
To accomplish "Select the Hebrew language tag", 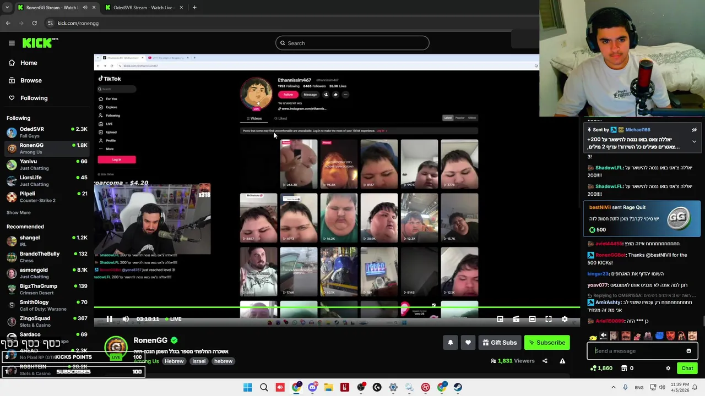I will click(174, 361).
